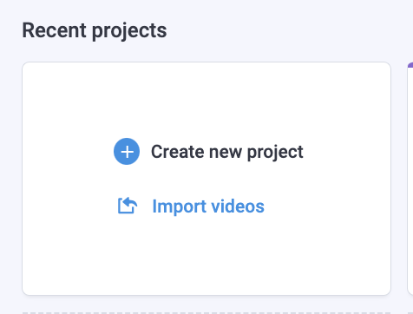
Task: Click the word 'Import' in blue text
Action: click(180, 206)
